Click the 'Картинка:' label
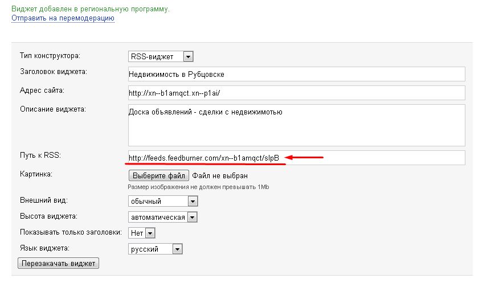The image size is (499, 287). 36,174
